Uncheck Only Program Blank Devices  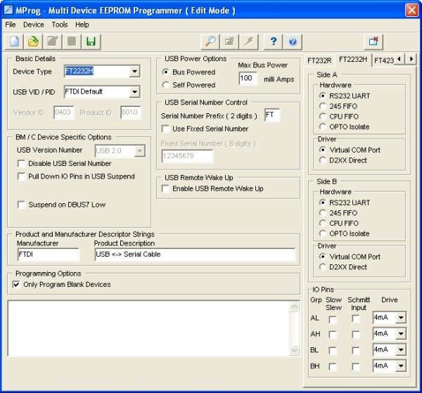(16, 284)
